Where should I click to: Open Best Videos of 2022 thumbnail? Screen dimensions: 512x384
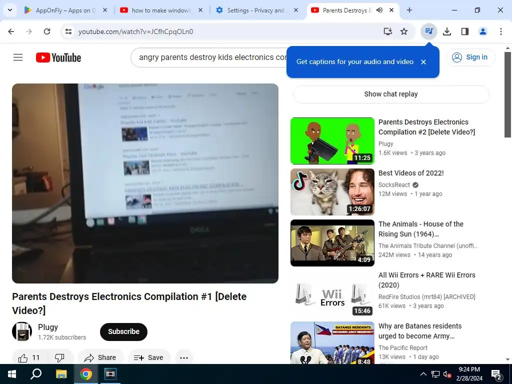pyautogui.click(x=332, y=192)
